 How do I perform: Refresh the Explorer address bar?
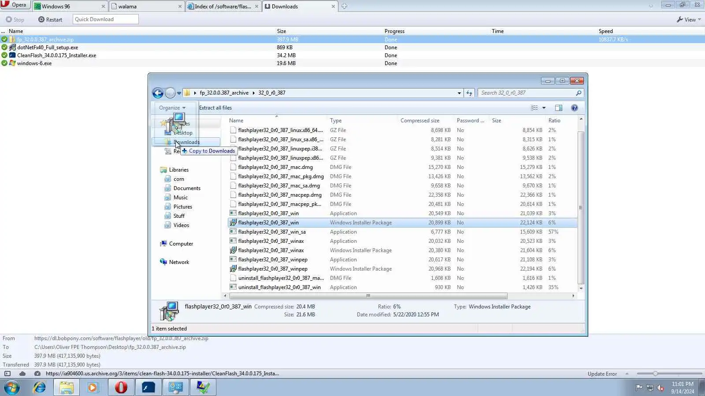469,93
